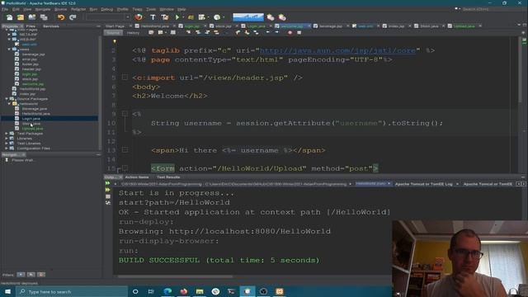Viewport: 528px width, 297px height.
Task: Expand the META-INF folder node
Action: 9,35
